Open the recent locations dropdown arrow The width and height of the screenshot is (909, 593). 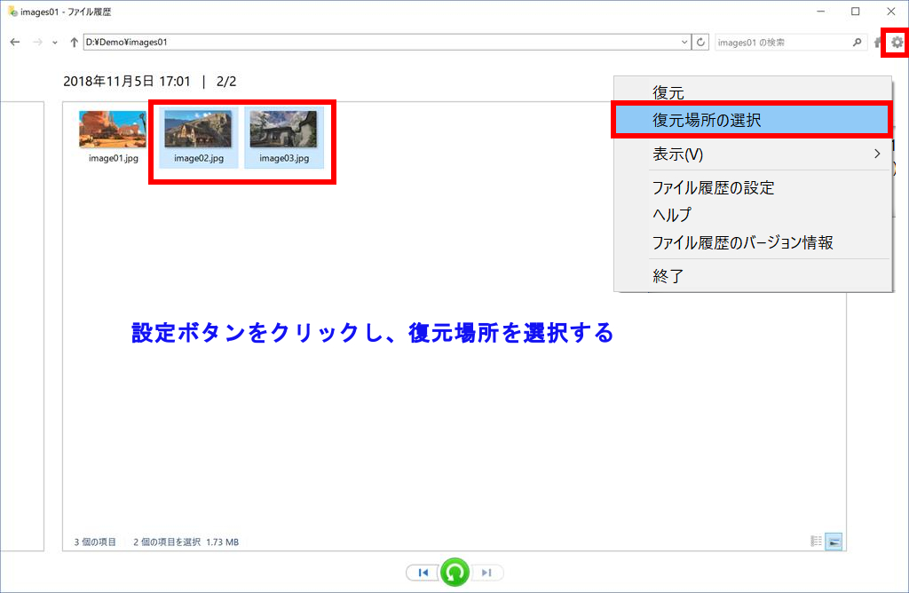(55, 43)
